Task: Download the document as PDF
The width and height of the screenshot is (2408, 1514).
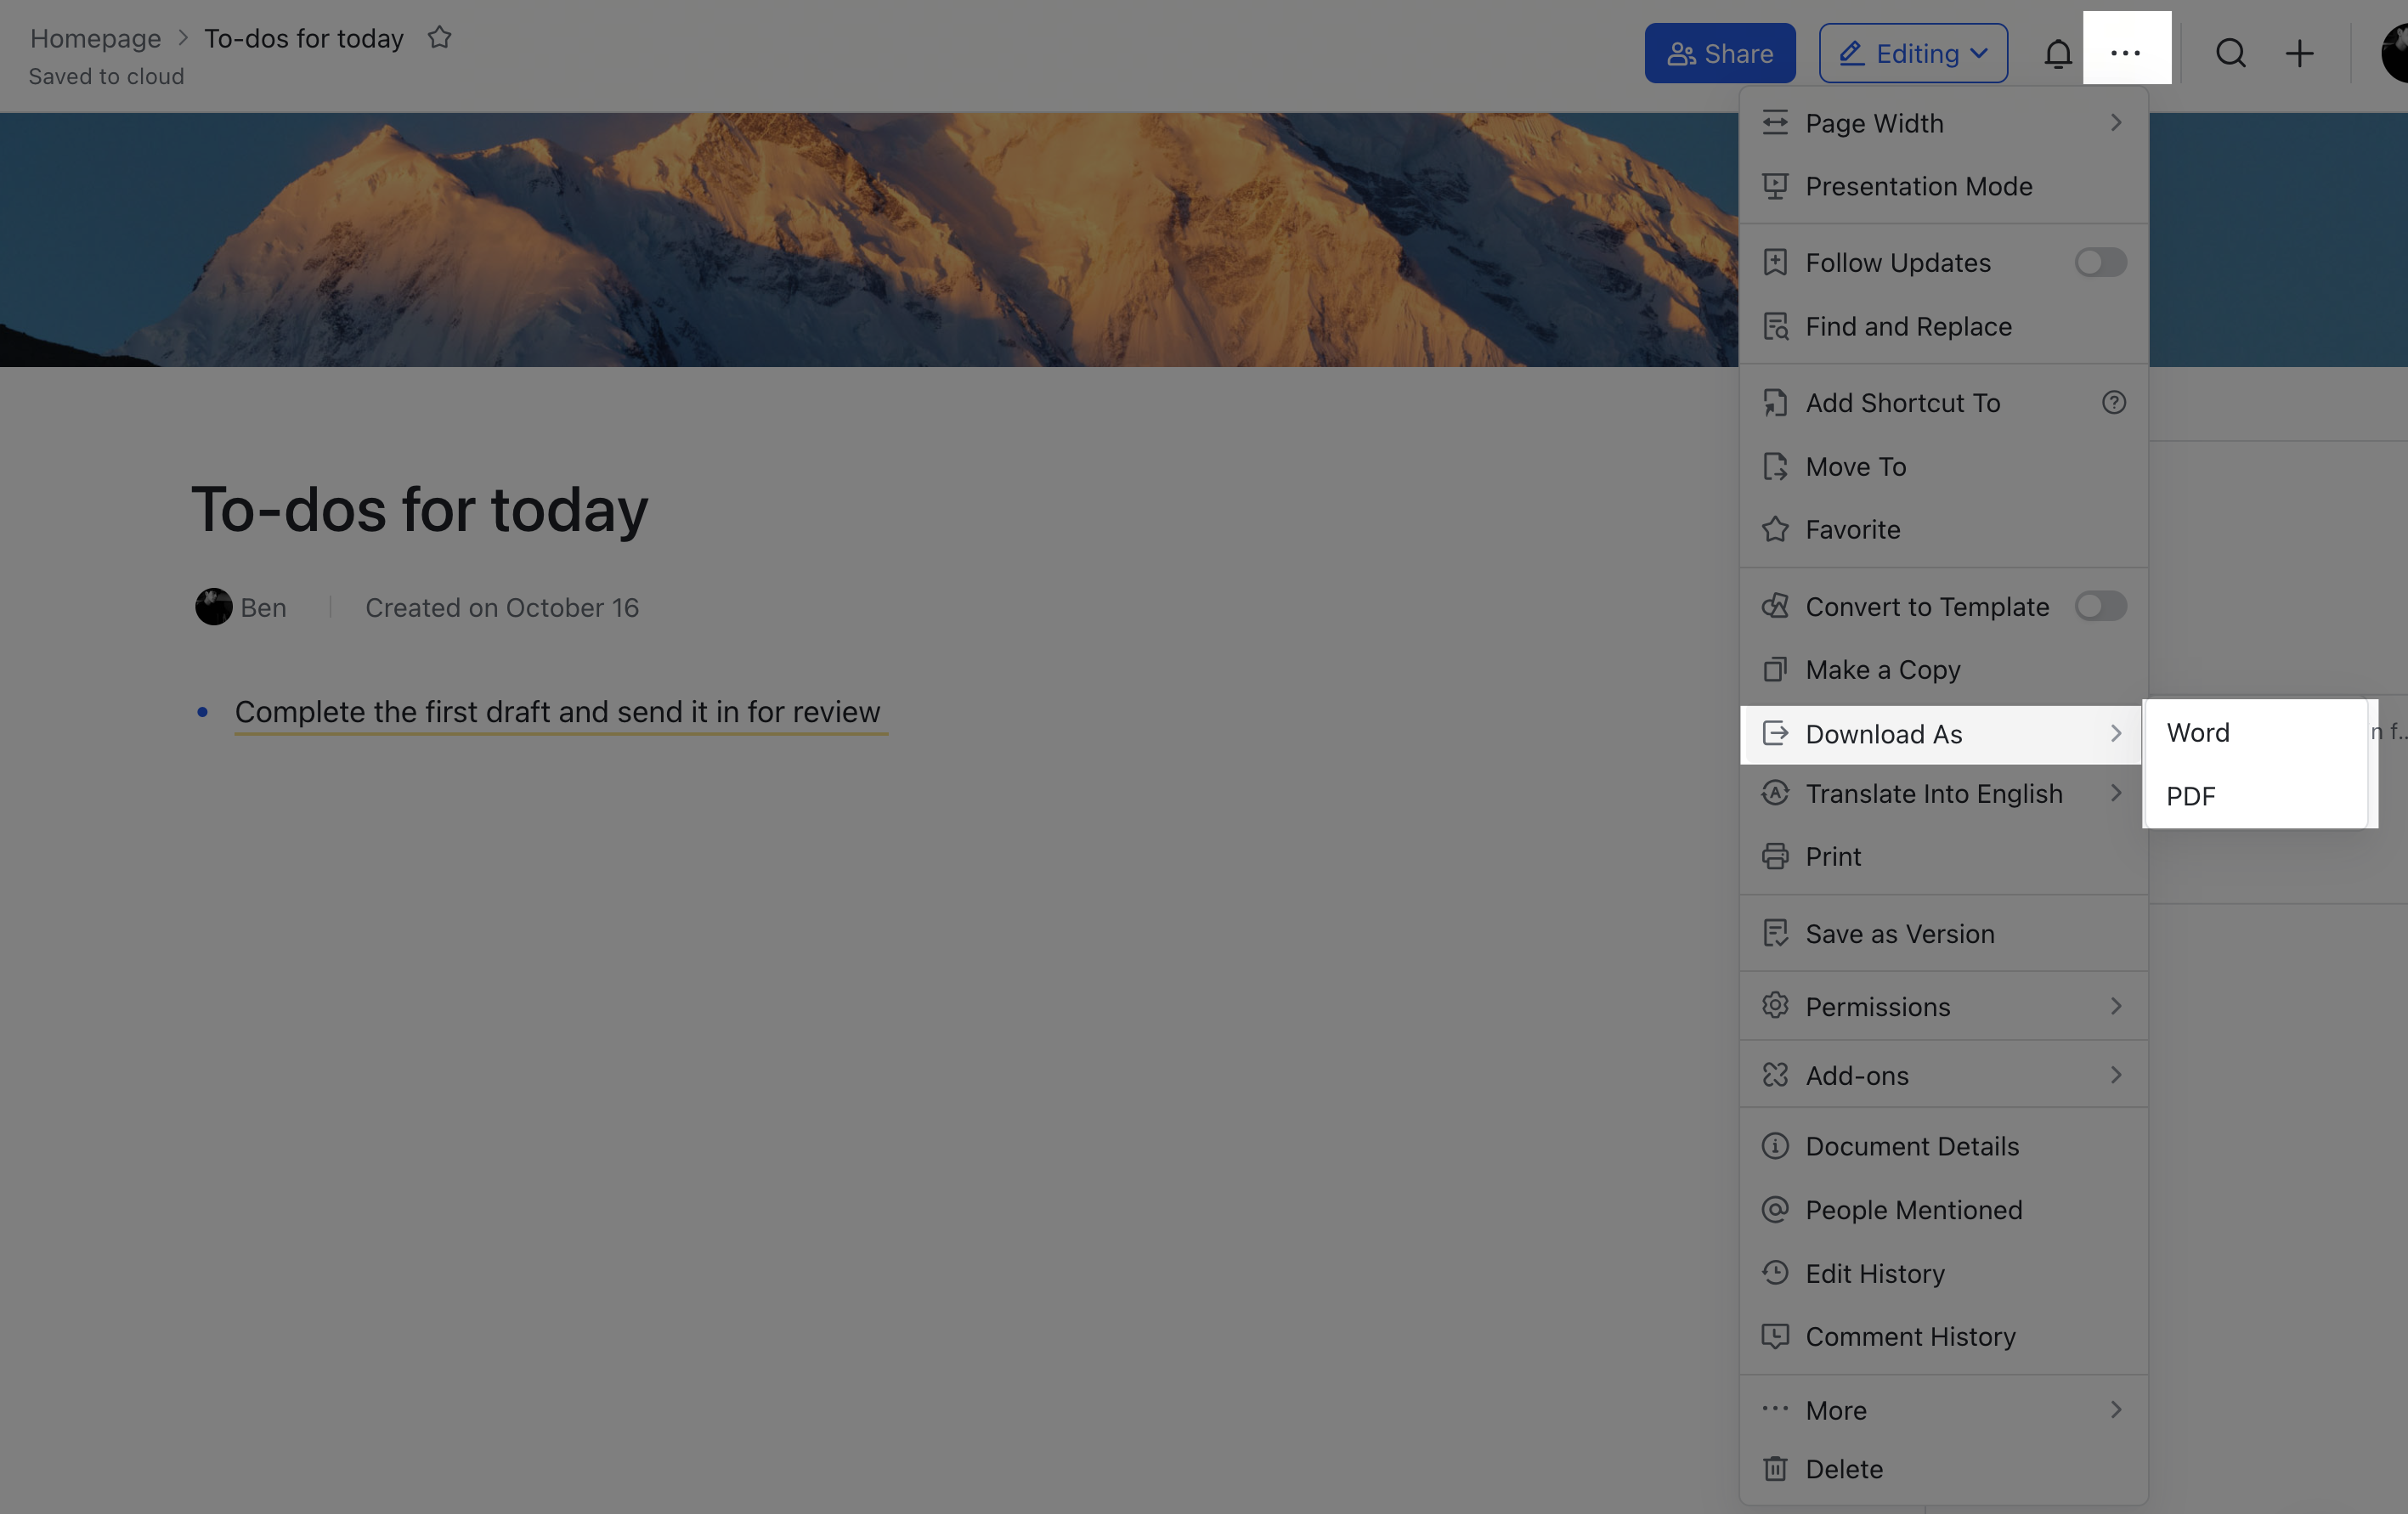Action: tap(2191, 796)
